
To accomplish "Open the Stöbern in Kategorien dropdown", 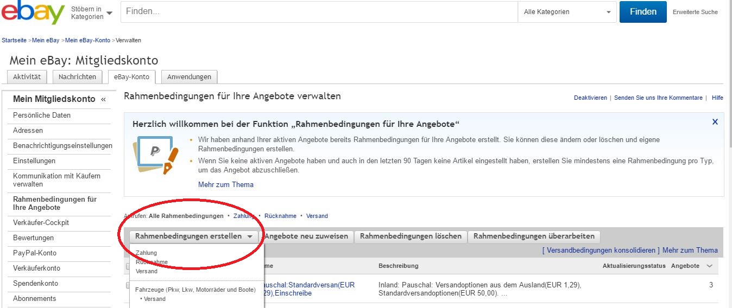I will 92,12.
